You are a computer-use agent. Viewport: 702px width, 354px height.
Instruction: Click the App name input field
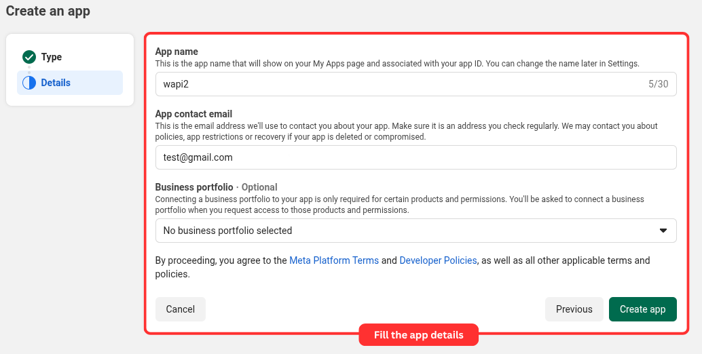(416, 84)
